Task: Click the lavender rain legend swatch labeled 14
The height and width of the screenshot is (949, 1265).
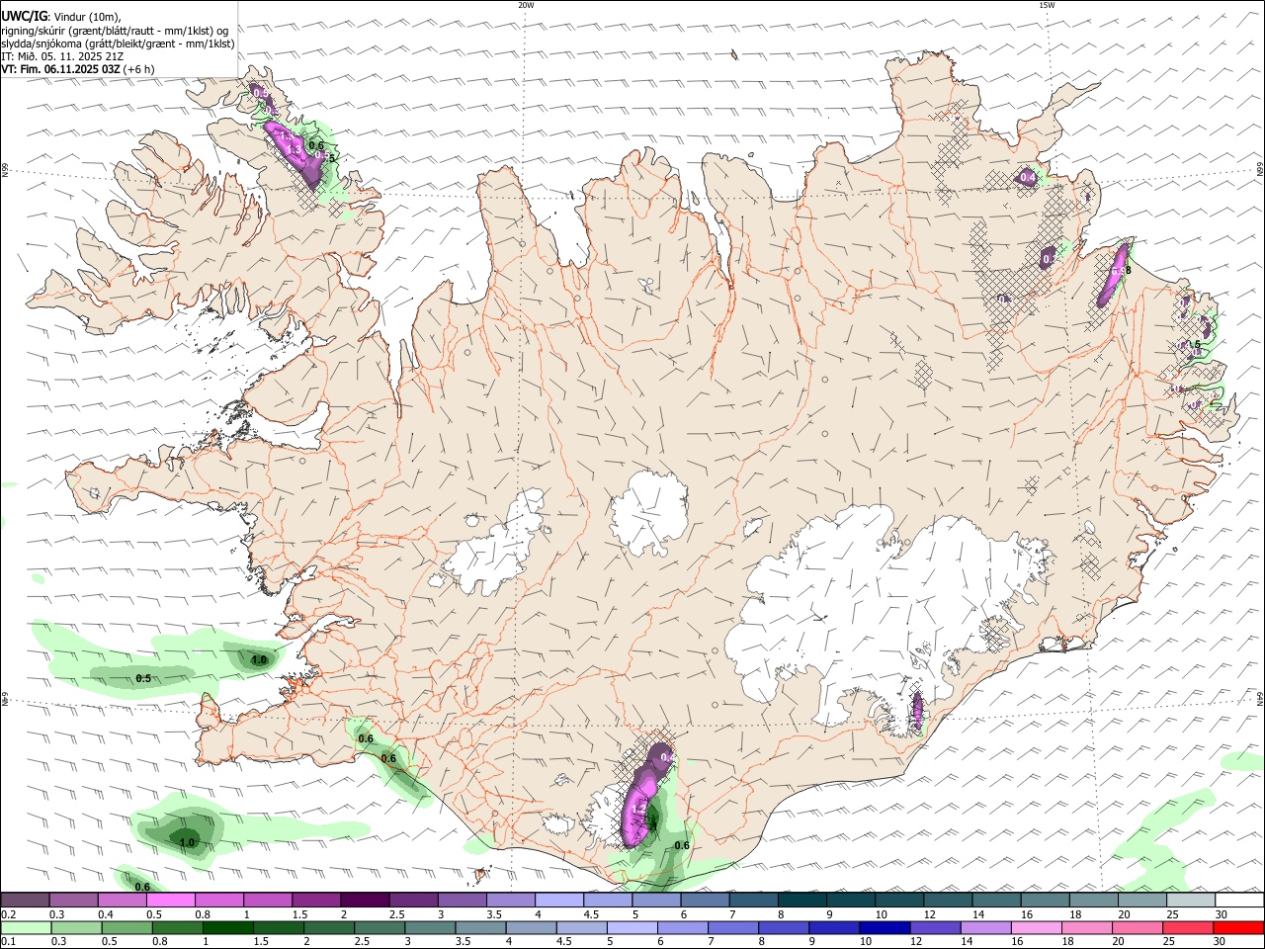Action: [x=986, y=928]
